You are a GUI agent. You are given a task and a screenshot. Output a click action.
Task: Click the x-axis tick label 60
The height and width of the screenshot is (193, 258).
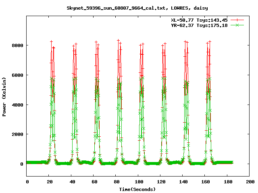[x=94, y=182]
